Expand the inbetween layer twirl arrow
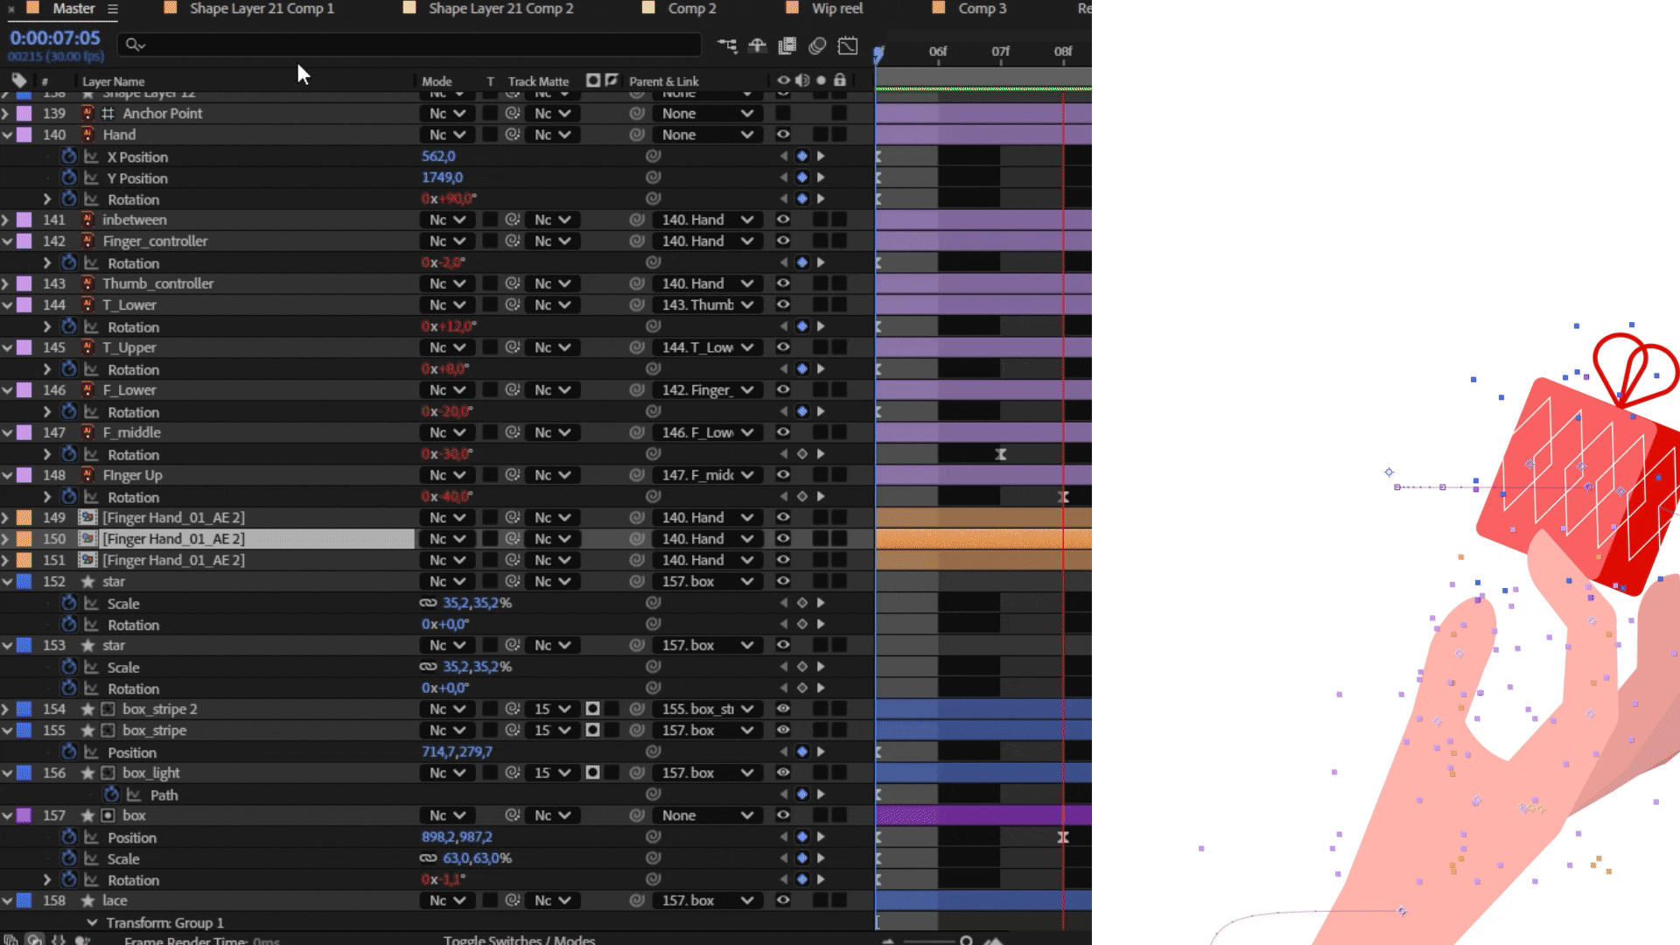The image size is (1680, 945). click(x=7, y=220)
